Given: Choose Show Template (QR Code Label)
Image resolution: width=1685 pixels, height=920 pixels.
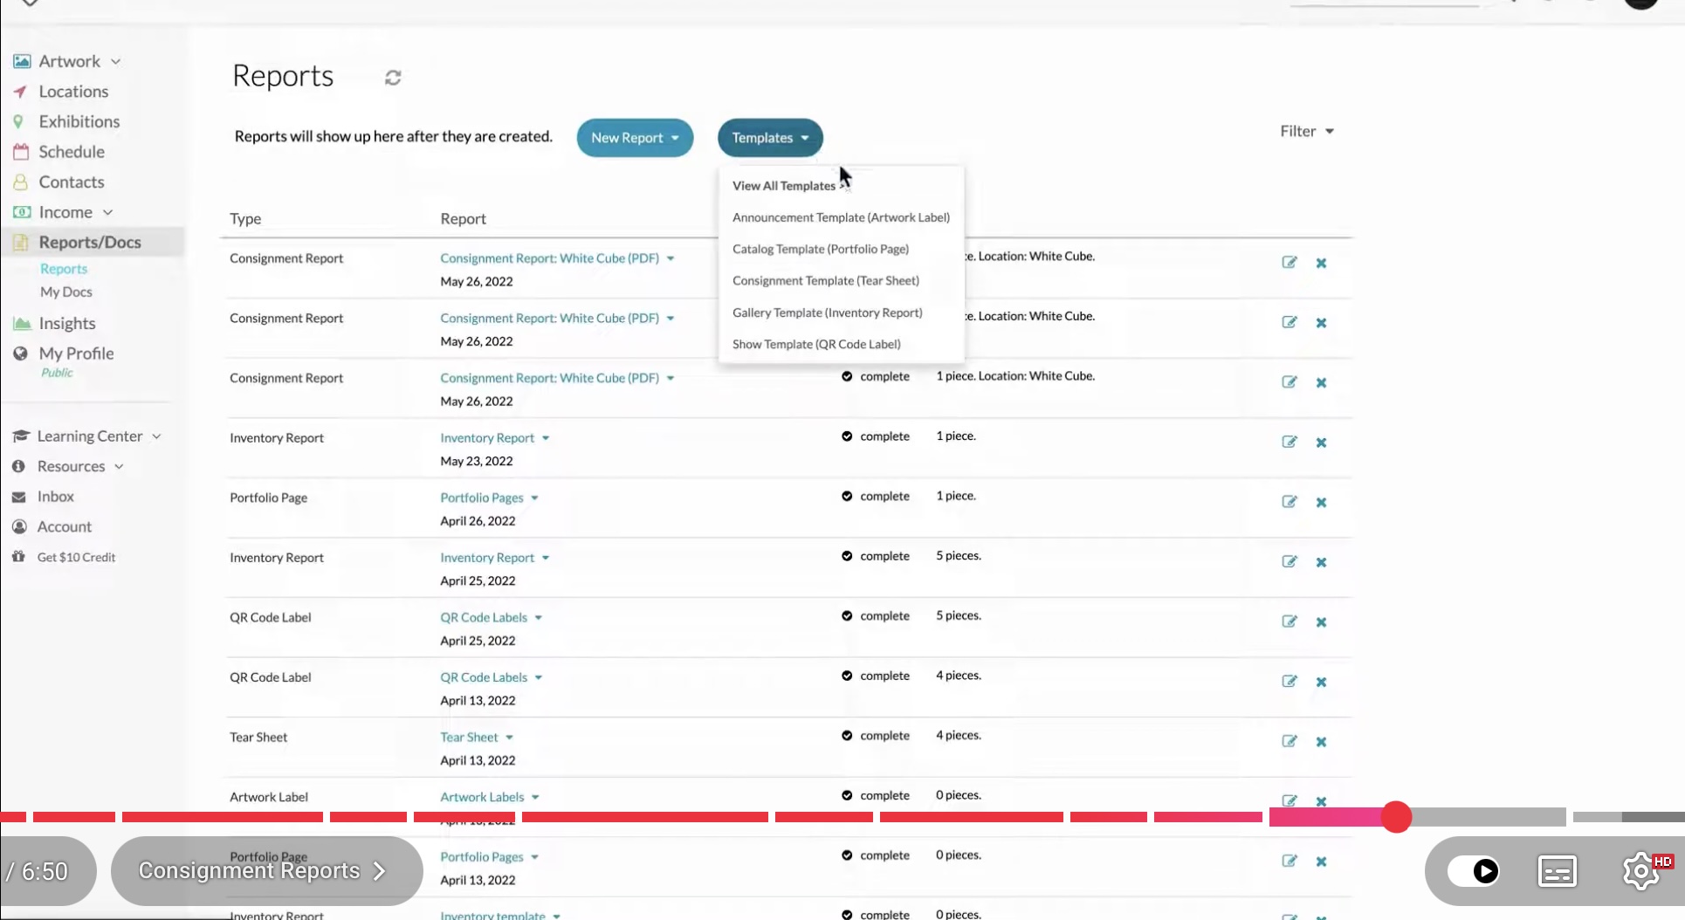Looking at the screenshot, I should point(816,344).
